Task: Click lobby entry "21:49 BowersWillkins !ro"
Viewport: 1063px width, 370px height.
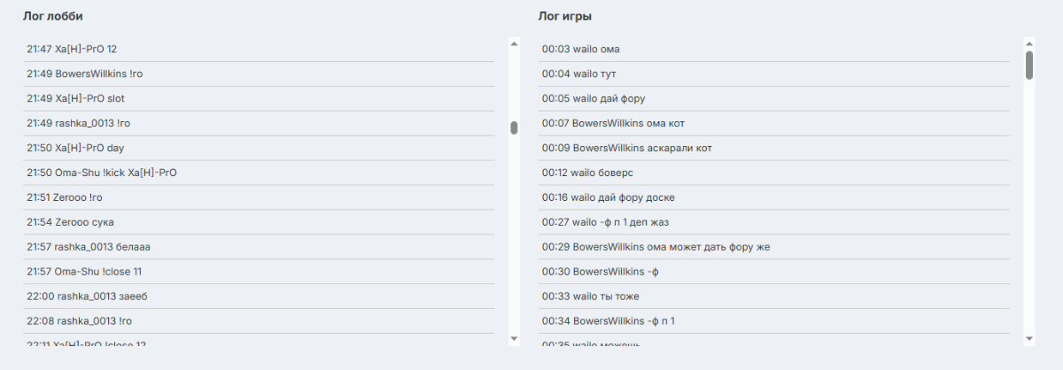Action: (259, 73)
